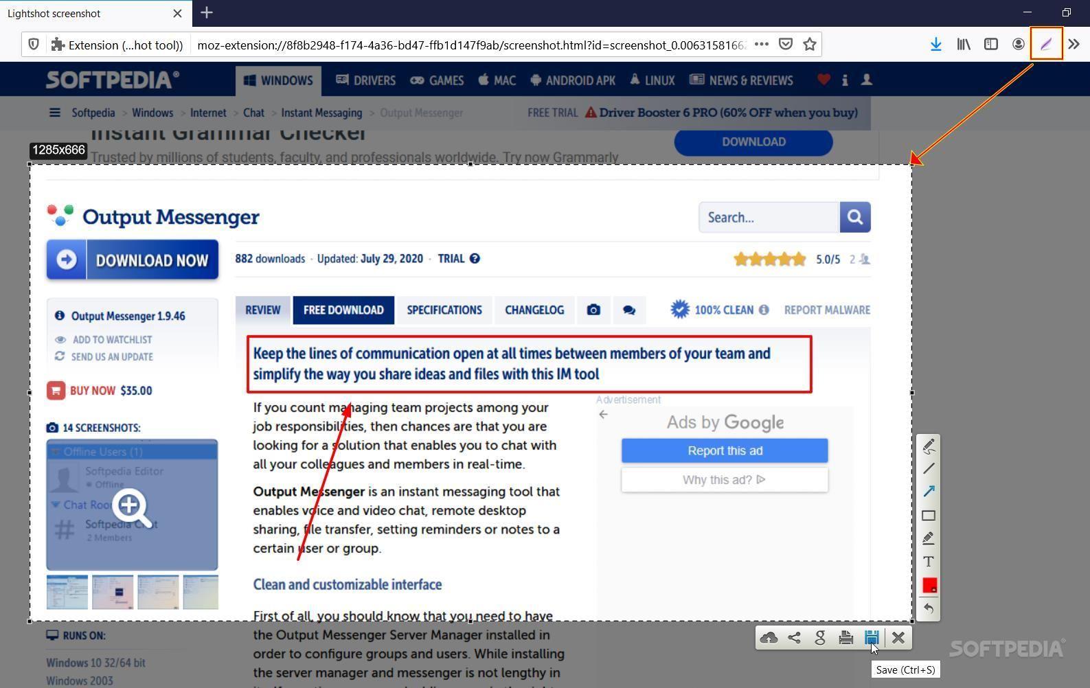Click tracking protection shield icon
1090x688 pixels.
34,45
